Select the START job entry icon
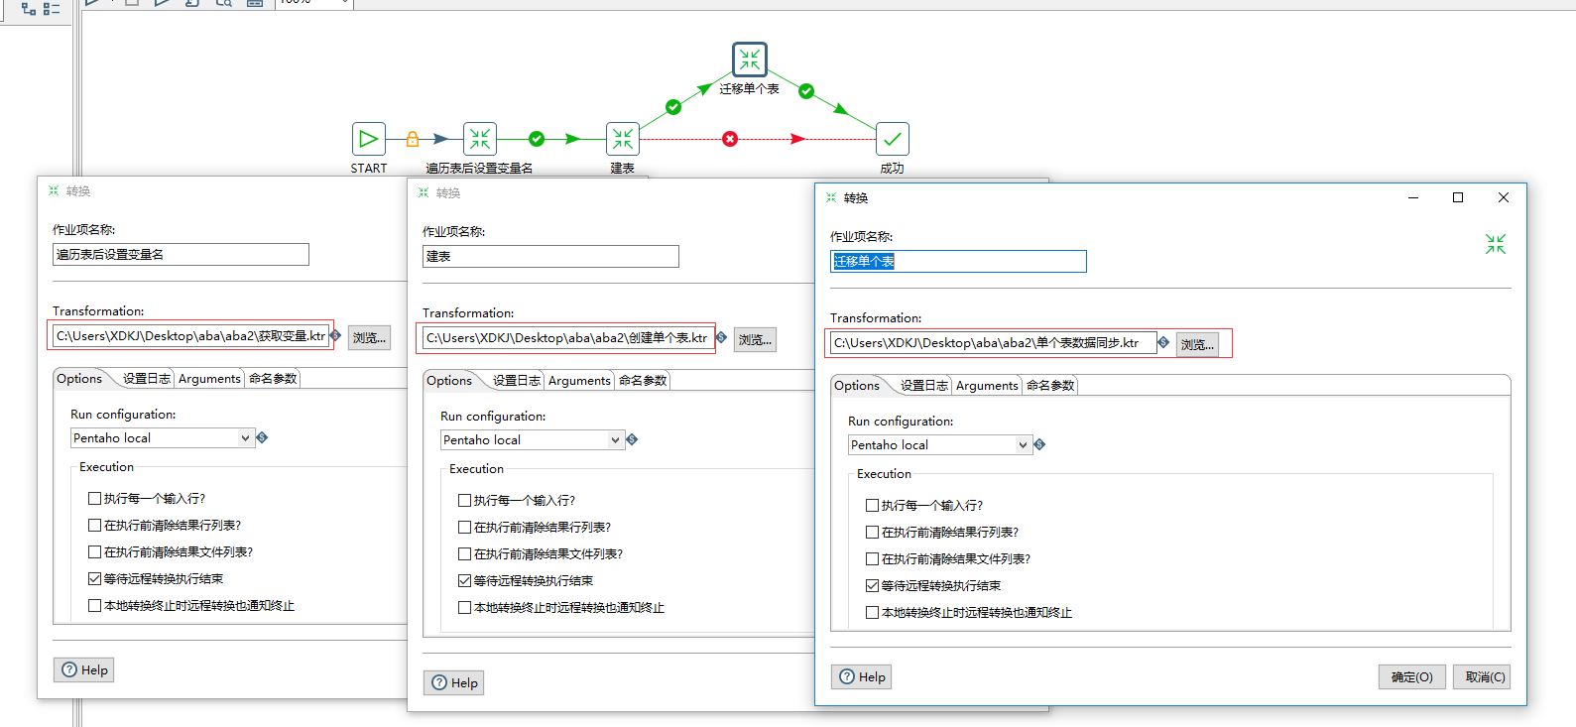The image size is (1576, 727). tap(368, 139)
